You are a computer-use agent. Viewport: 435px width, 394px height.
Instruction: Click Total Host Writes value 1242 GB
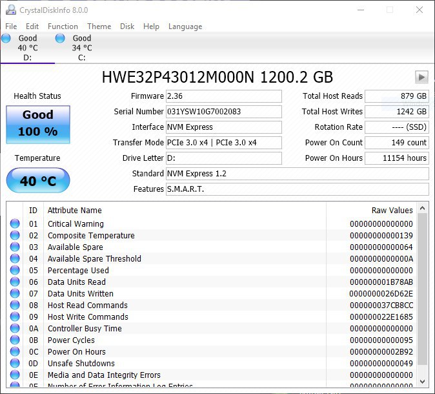397,112
